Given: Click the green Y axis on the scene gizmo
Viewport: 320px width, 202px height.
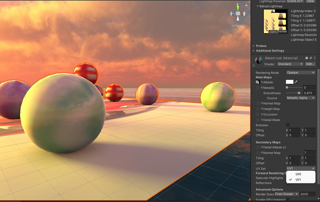Looking at the screenshot, I should click(x=237, y=7).
